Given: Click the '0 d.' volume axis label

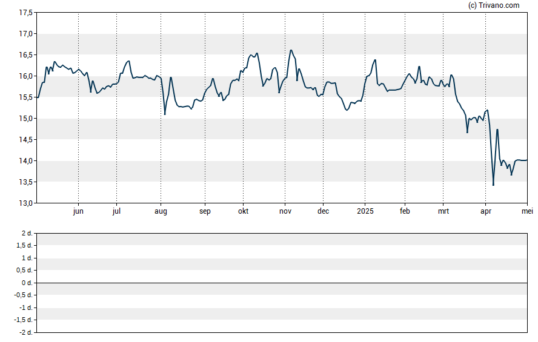Looking at the screenshot, I should (27, 283).
